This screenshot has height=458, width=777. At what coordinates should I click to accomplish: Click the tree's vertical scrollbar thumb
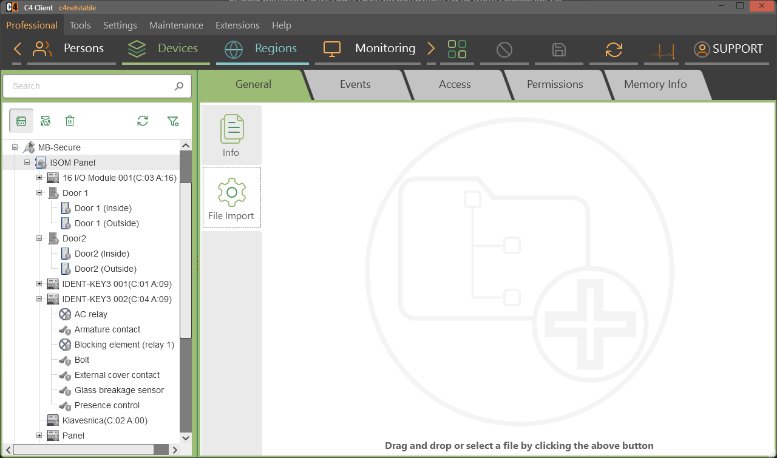coord(186,260)
